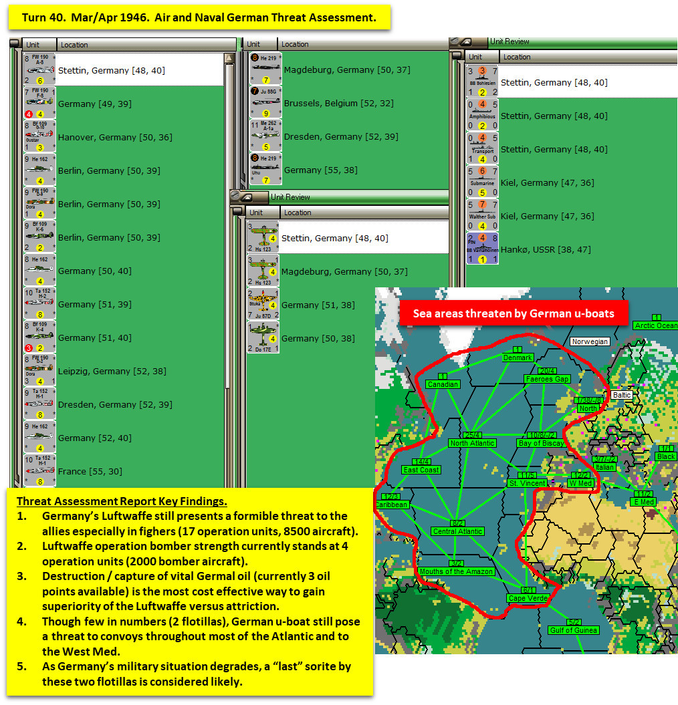Click Unit header in naval Unit Review
The height and width of the screenshot is (705, 678).
[481, 57]
